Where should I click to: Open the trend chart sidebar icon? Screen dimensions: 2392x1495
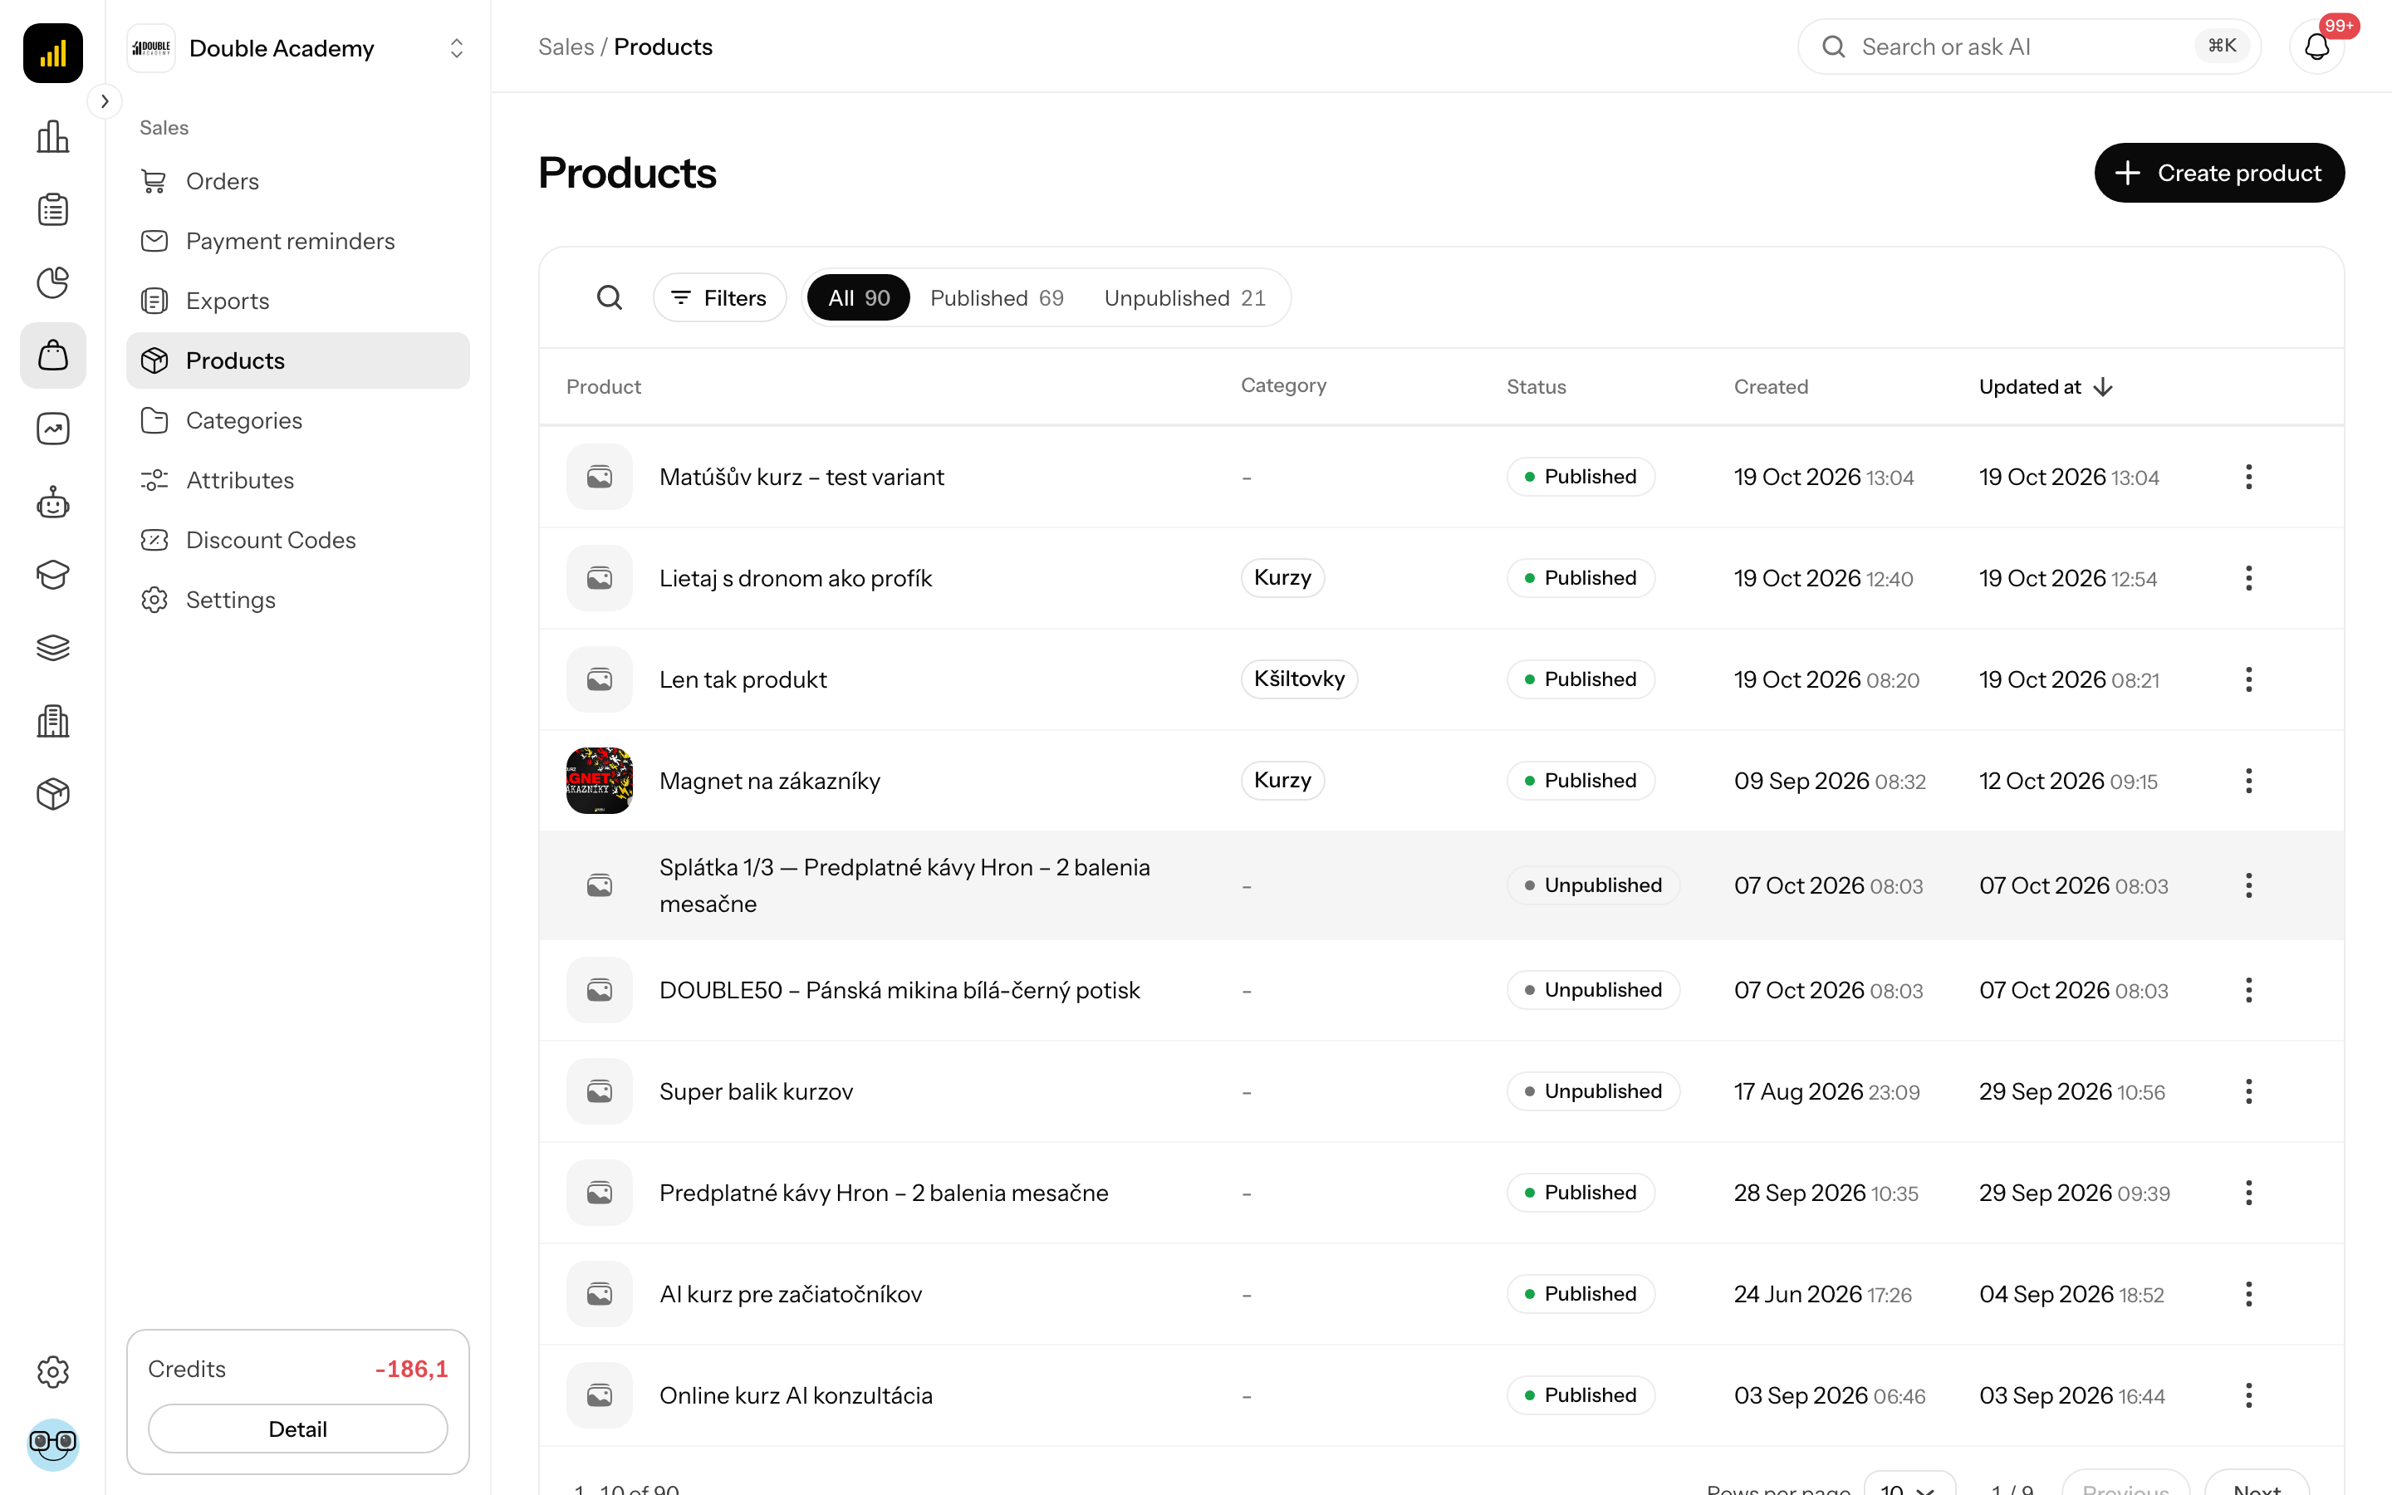click(52, 429)
